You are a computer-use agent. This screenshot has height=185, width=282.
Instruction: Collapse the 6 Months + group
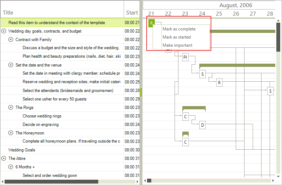[x=11, y=167]
